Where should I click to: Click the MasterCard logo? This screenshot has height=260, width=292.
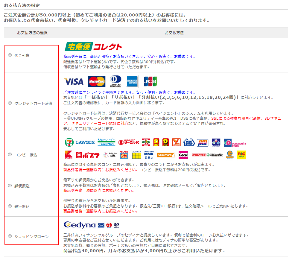[x=97, y=81]
